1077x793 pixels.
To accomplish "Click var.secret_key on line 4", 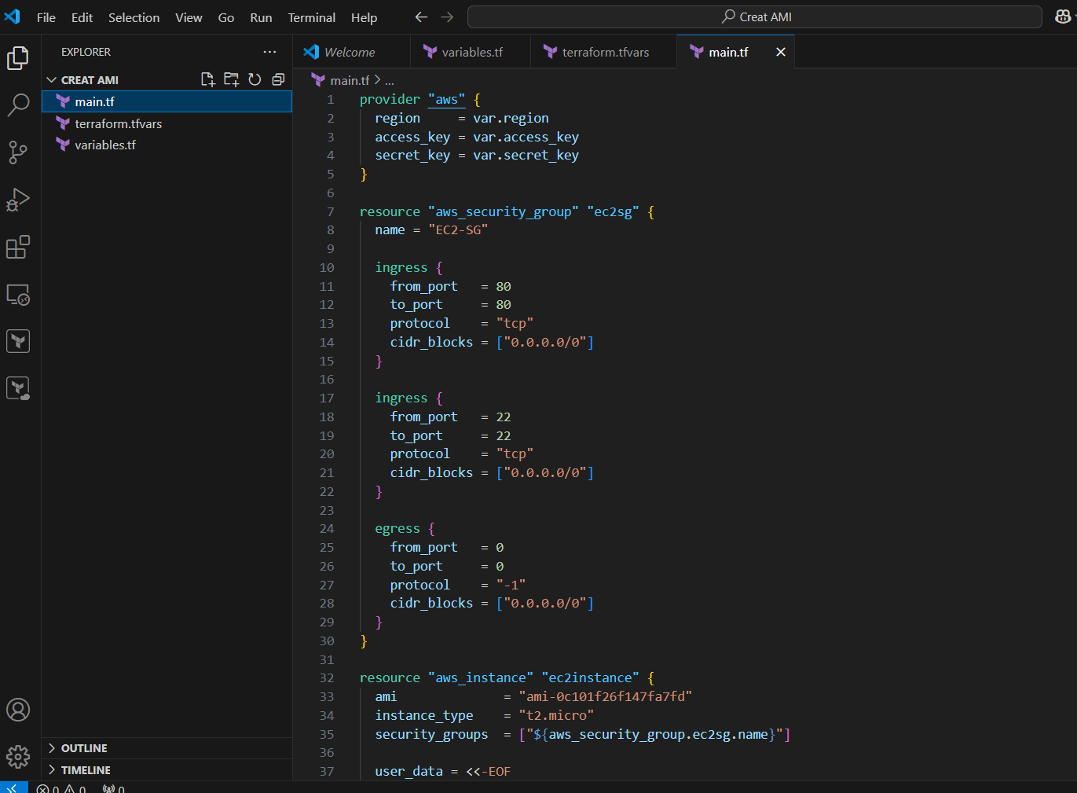I will tap(526, 155).
